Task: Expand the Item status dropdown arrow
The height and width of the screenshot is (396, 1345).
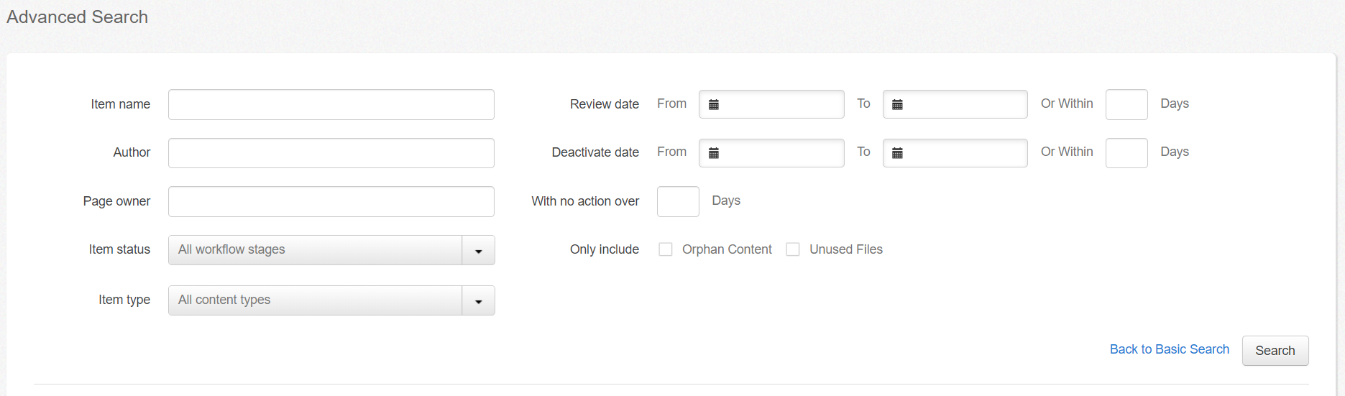Action: (479, 250)
